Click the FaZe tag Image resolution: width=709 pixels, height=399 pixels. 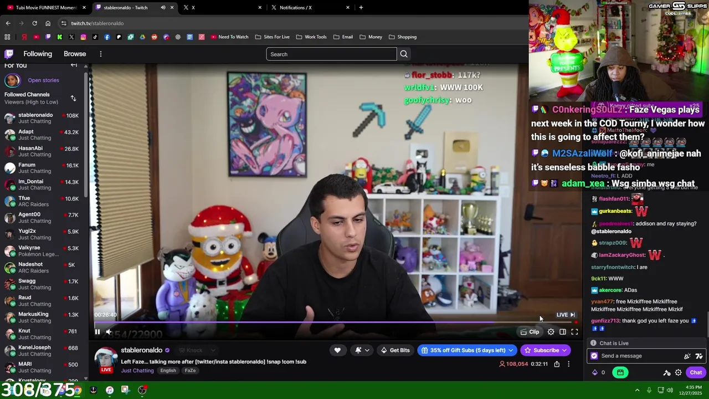click(x=190, y=371)
